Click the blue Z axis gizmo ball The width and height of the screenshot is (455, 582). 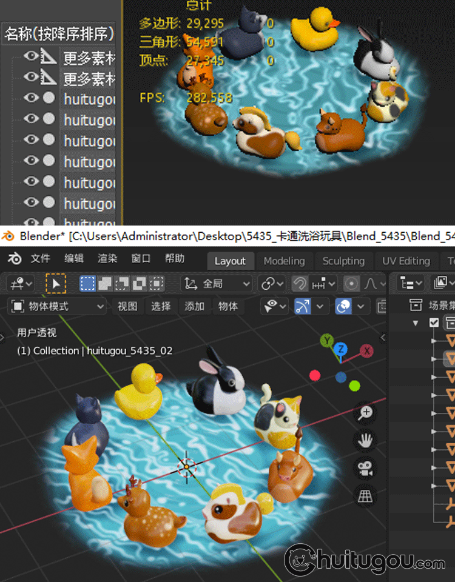pyautogui.click(x=340, y=349)
